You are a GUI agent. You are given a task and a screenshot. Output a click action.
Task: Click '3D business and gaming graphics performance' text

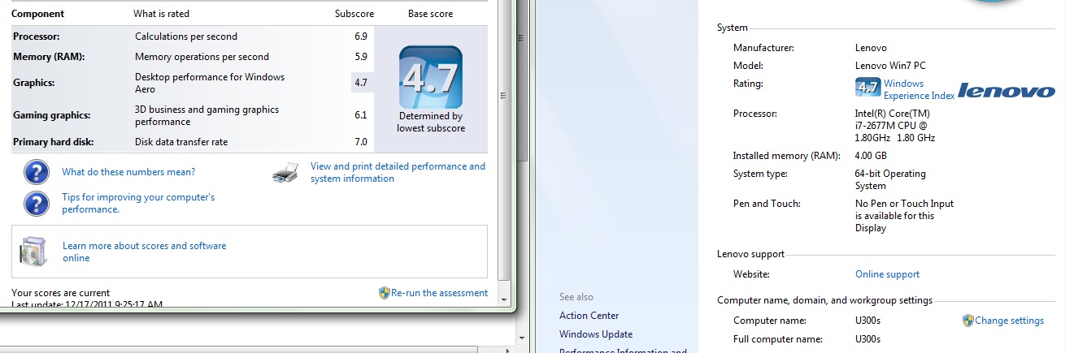point(206,115)
